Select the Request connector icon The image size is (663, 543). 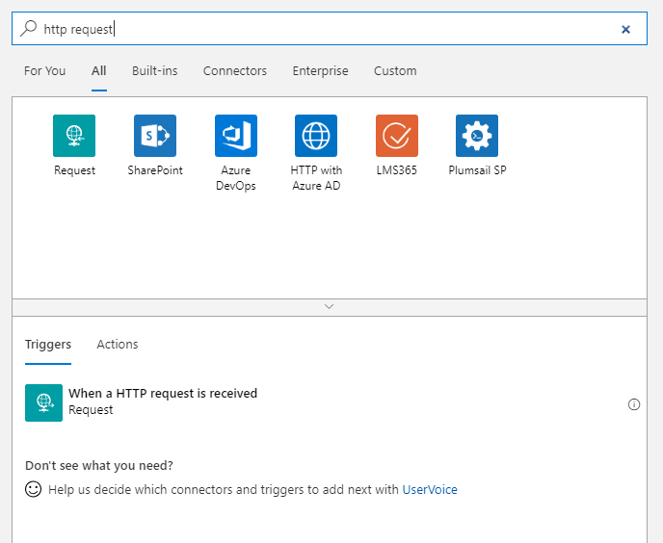click(x=74, y=136)
